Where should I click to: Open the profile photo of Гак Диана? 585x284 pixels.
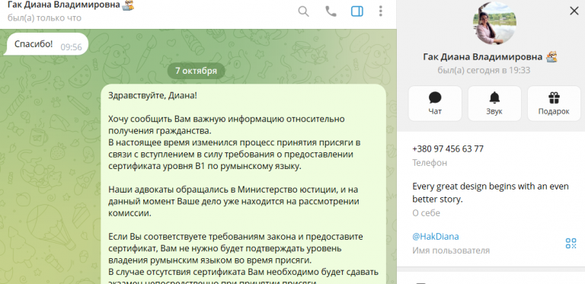tap(494, 23)
